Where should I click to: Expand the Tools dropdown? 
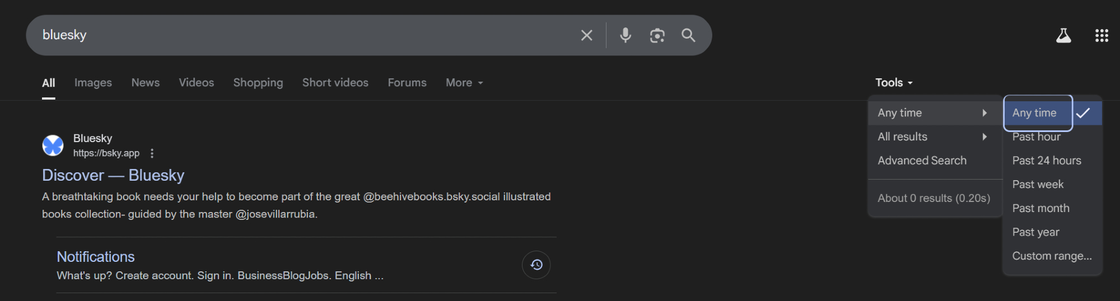point(894,83)
